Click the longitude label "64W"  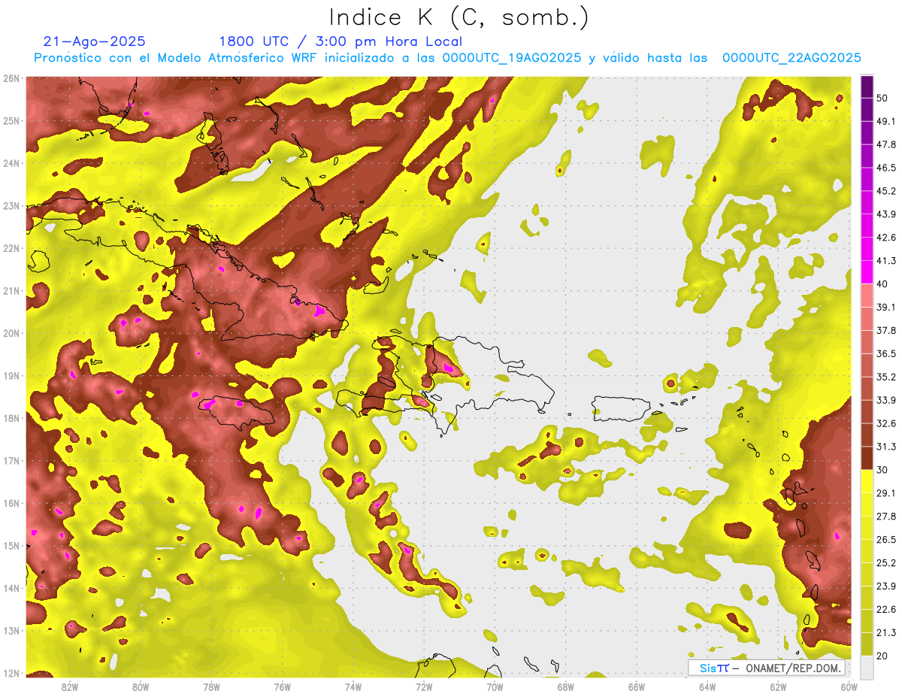click(x=707, y=686)
